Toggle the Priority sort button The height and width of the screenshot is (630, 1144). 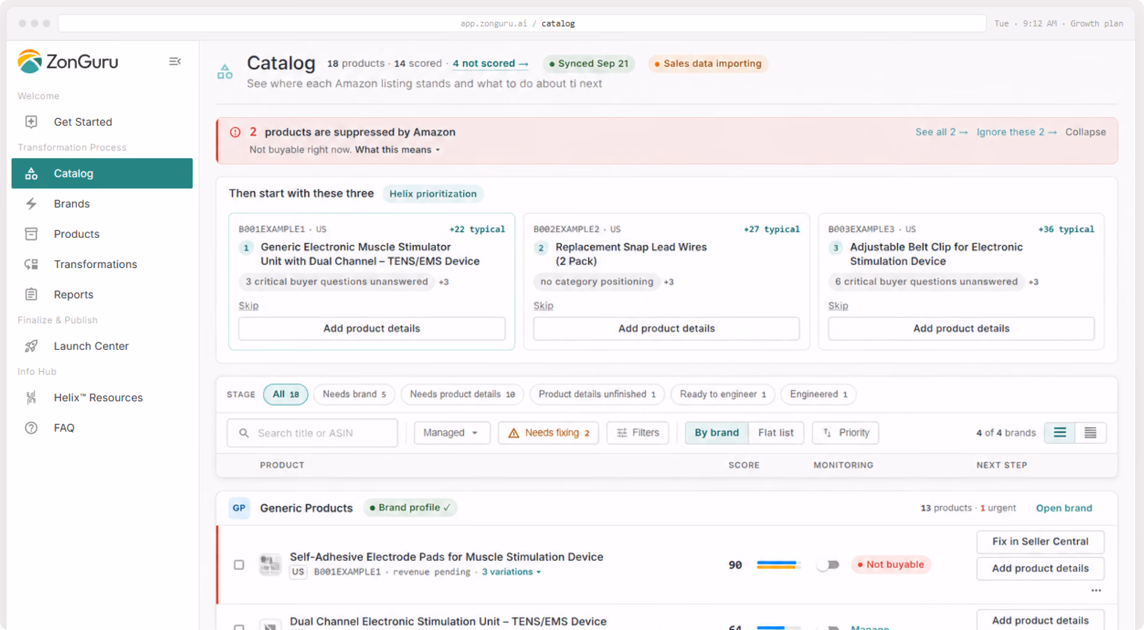tap(845, 433)
